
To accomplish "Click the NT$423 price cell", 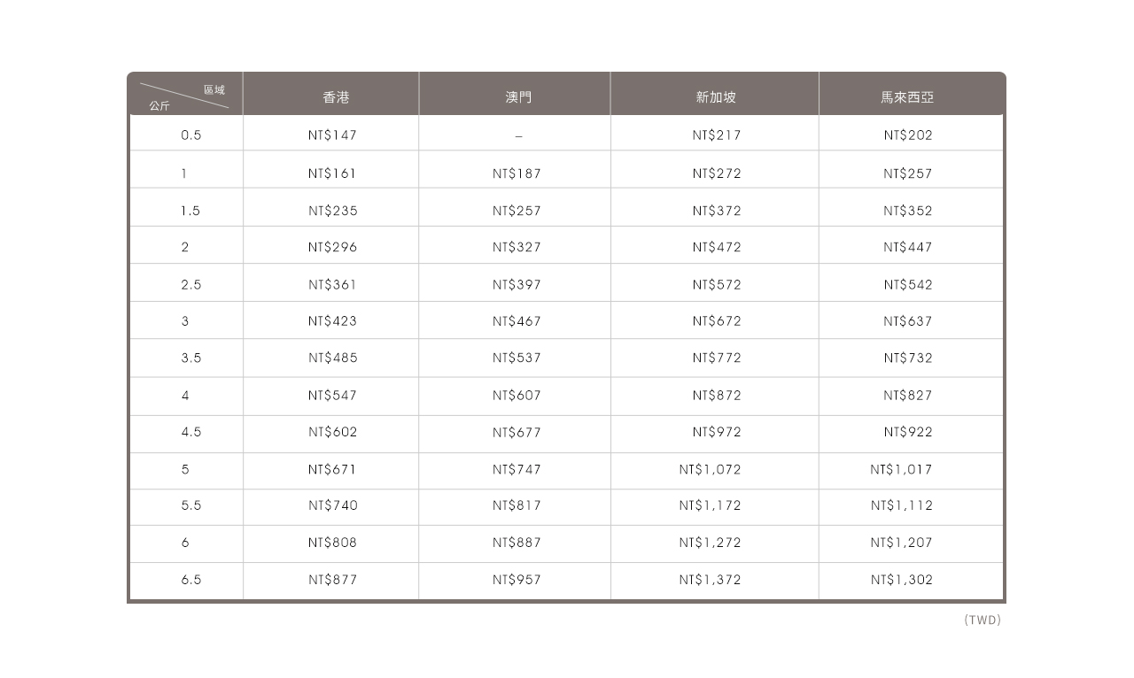I will click(x=332, y=321).
